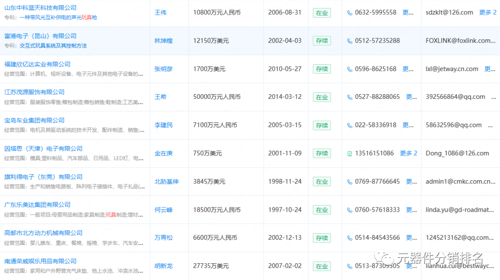Select email linda.yu@gd-roadmat

460,210
